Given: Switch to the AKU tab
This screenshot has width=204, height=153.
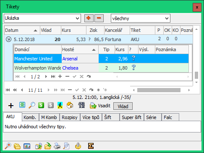Looking at the screenshot, I should (12, 117).
